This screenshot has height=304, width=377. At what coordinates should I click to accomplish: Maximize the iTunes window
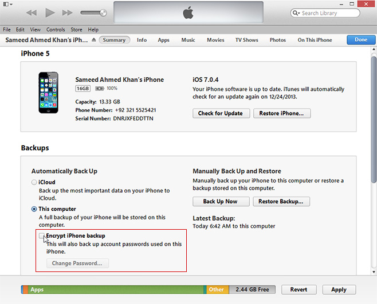pyautogui.click(x=352, y=4)
